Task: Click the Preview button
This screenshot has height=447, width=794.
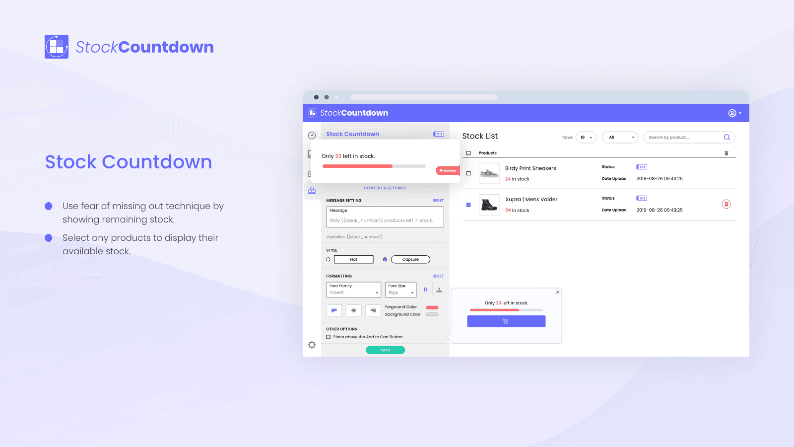Action: pyautogui.click(x=448, y=170)
